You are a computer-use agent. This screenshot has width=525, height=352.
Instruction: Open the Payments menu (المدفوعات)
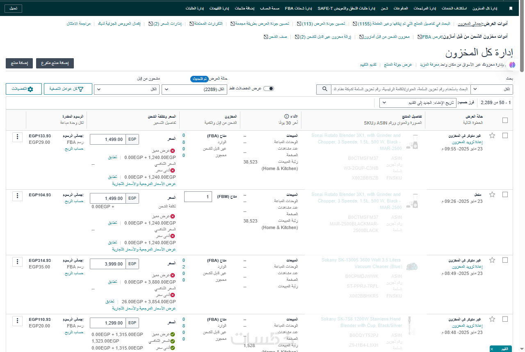click(401, 8)
